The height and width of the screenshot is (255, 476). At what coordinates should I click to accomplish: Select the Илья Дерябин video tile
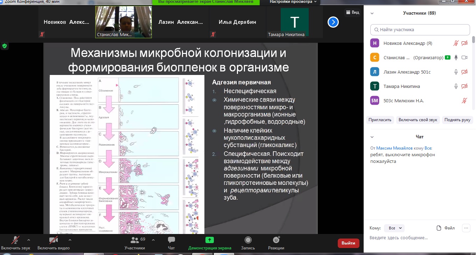point(237,22)
